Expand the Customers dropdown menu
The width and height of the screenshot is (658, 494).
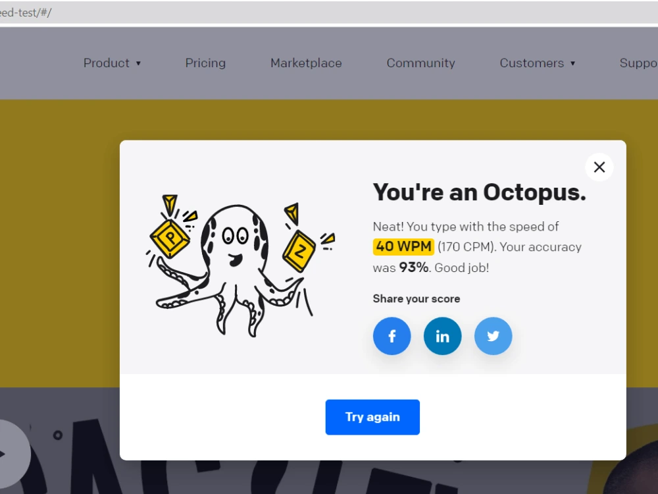[537, 63]
